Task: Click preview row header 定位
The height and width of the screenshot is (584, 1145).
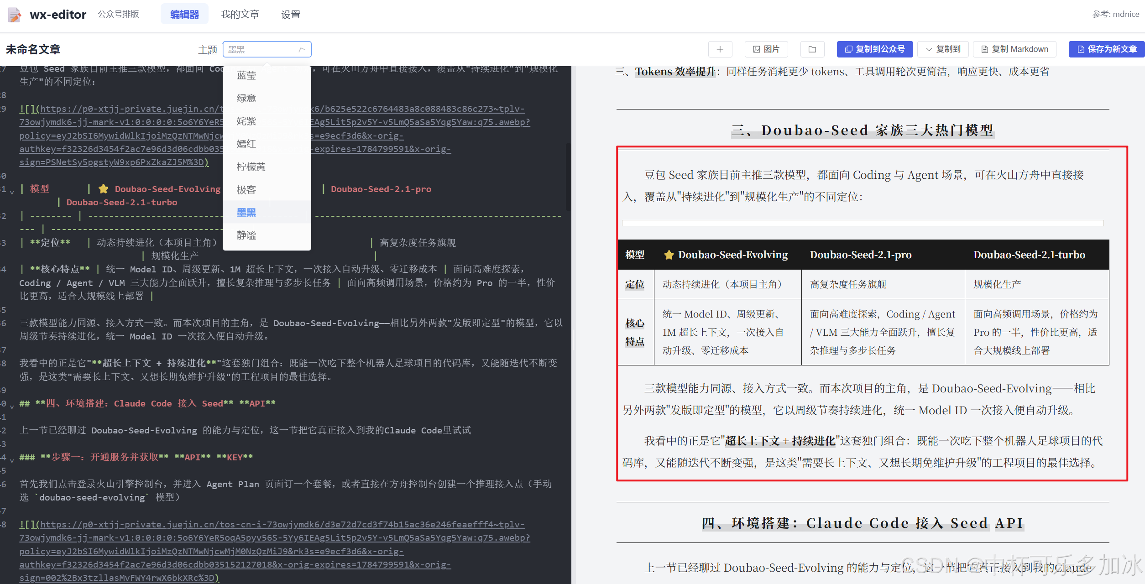Action: [x=635, y=284]
